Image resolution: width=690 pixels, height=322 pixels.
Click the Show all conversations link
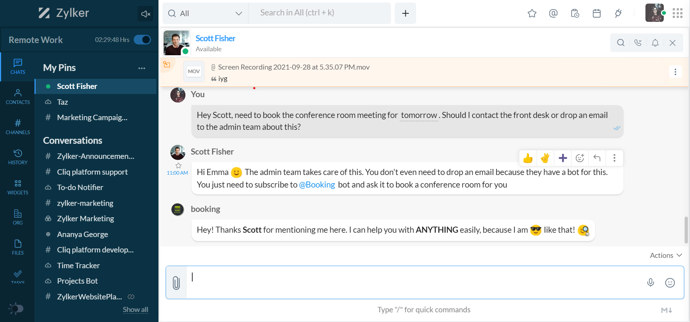[x=135, y=309]
